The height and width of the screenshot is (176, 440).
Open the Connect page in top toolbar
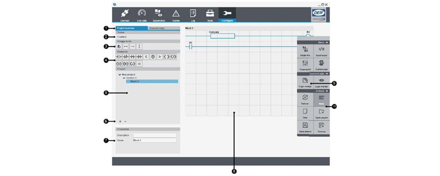point(125,15)
